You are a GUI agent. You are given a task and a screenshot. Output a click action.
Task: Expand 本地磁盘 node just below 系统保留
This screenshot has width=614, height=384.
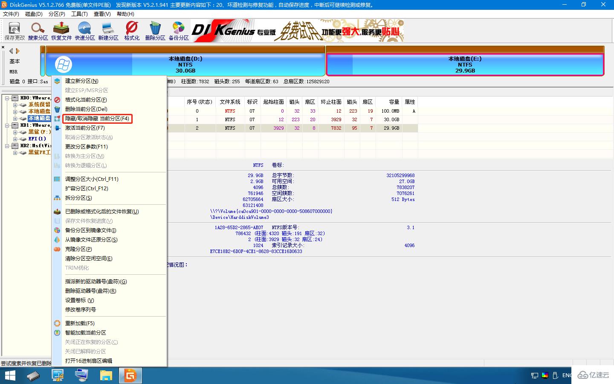(x=15, y=112)
